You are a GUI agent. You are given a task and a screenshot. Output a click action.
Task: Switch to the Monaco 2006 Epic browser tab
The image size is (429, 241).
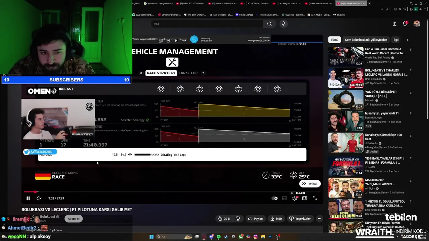click(222, 3)
